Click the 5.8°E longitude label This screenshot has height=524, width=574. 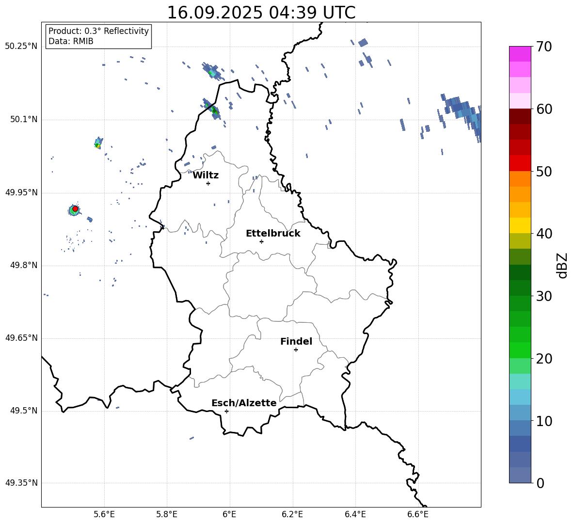[x=167, y=514]
